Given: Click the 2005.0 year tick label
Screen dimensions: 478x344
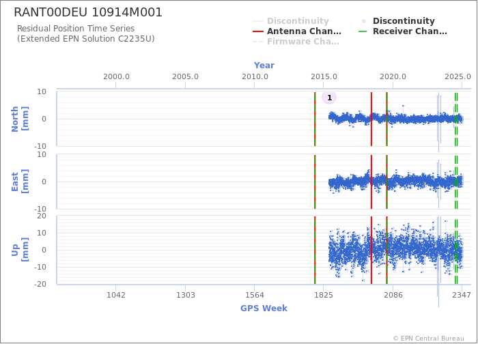Looking at the screenshot, I should point(185,76).
